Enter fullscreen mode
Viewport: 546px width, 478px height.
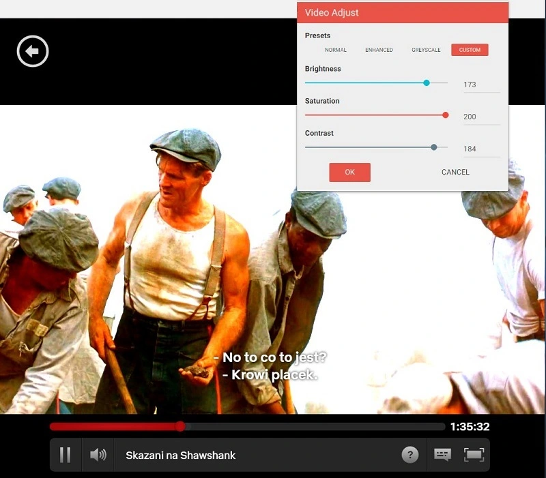coord(474,454)
